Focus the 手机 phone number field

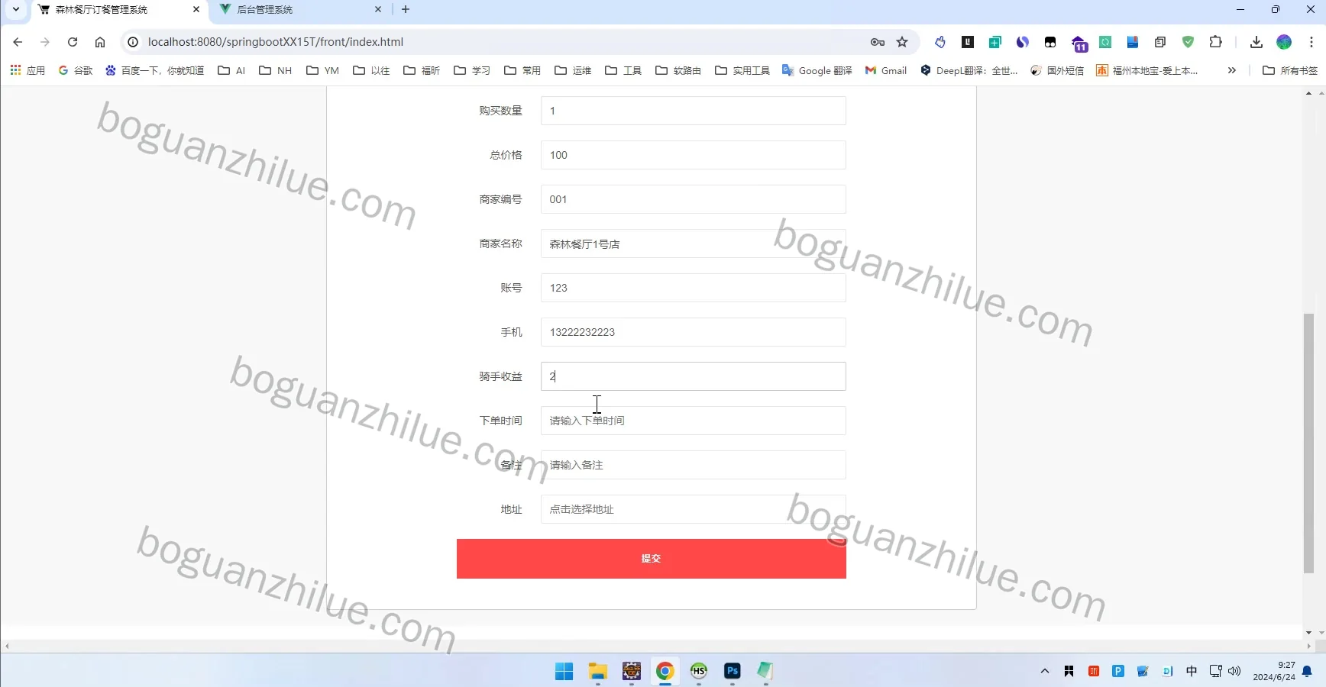pyautogui.click(x=693, y=332)
